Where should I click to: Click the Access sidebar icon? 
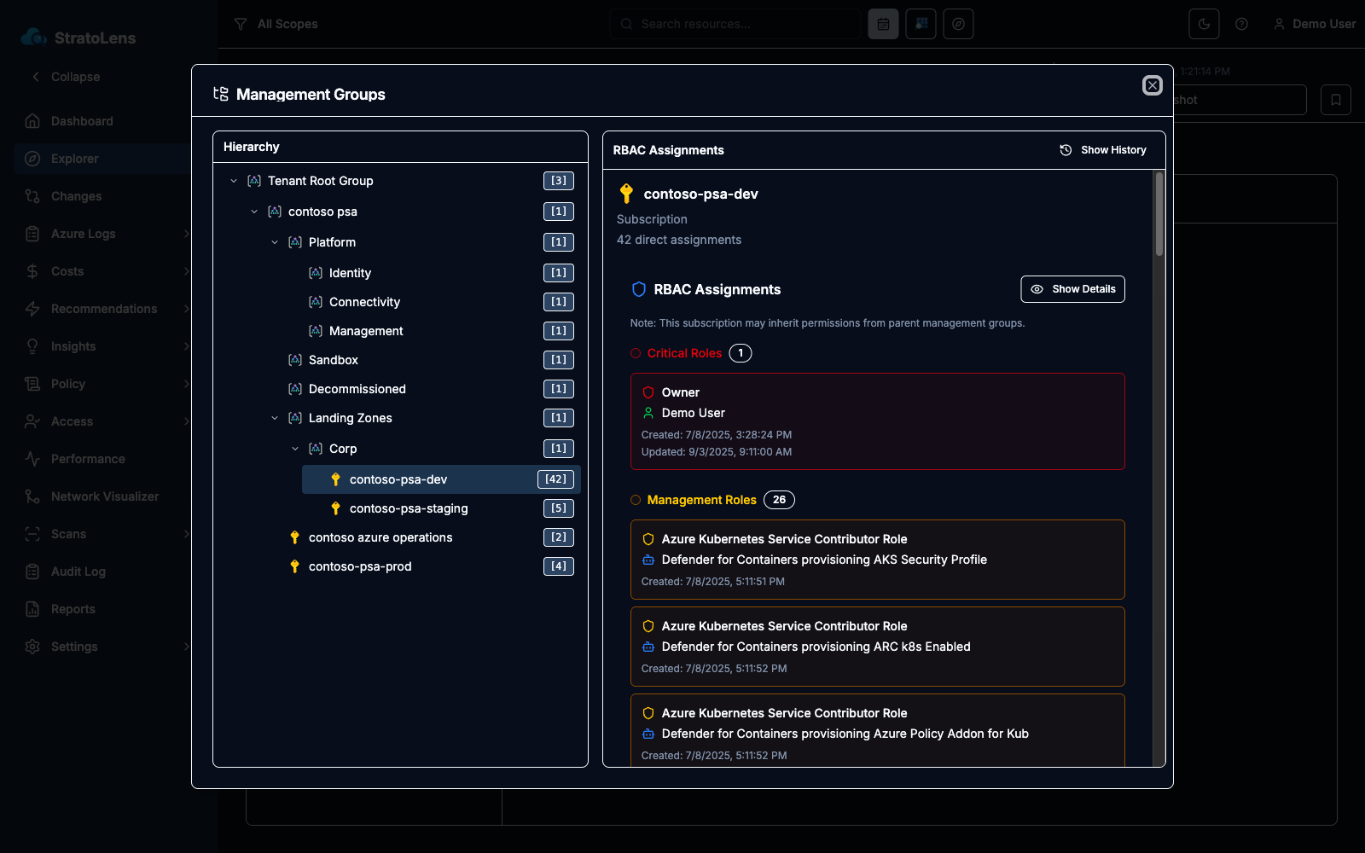pyautogui.click(x=32, y=421)
